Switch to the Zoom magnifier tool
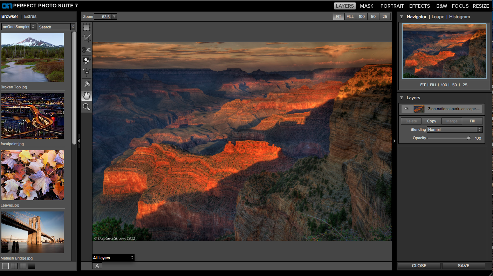 87,107
